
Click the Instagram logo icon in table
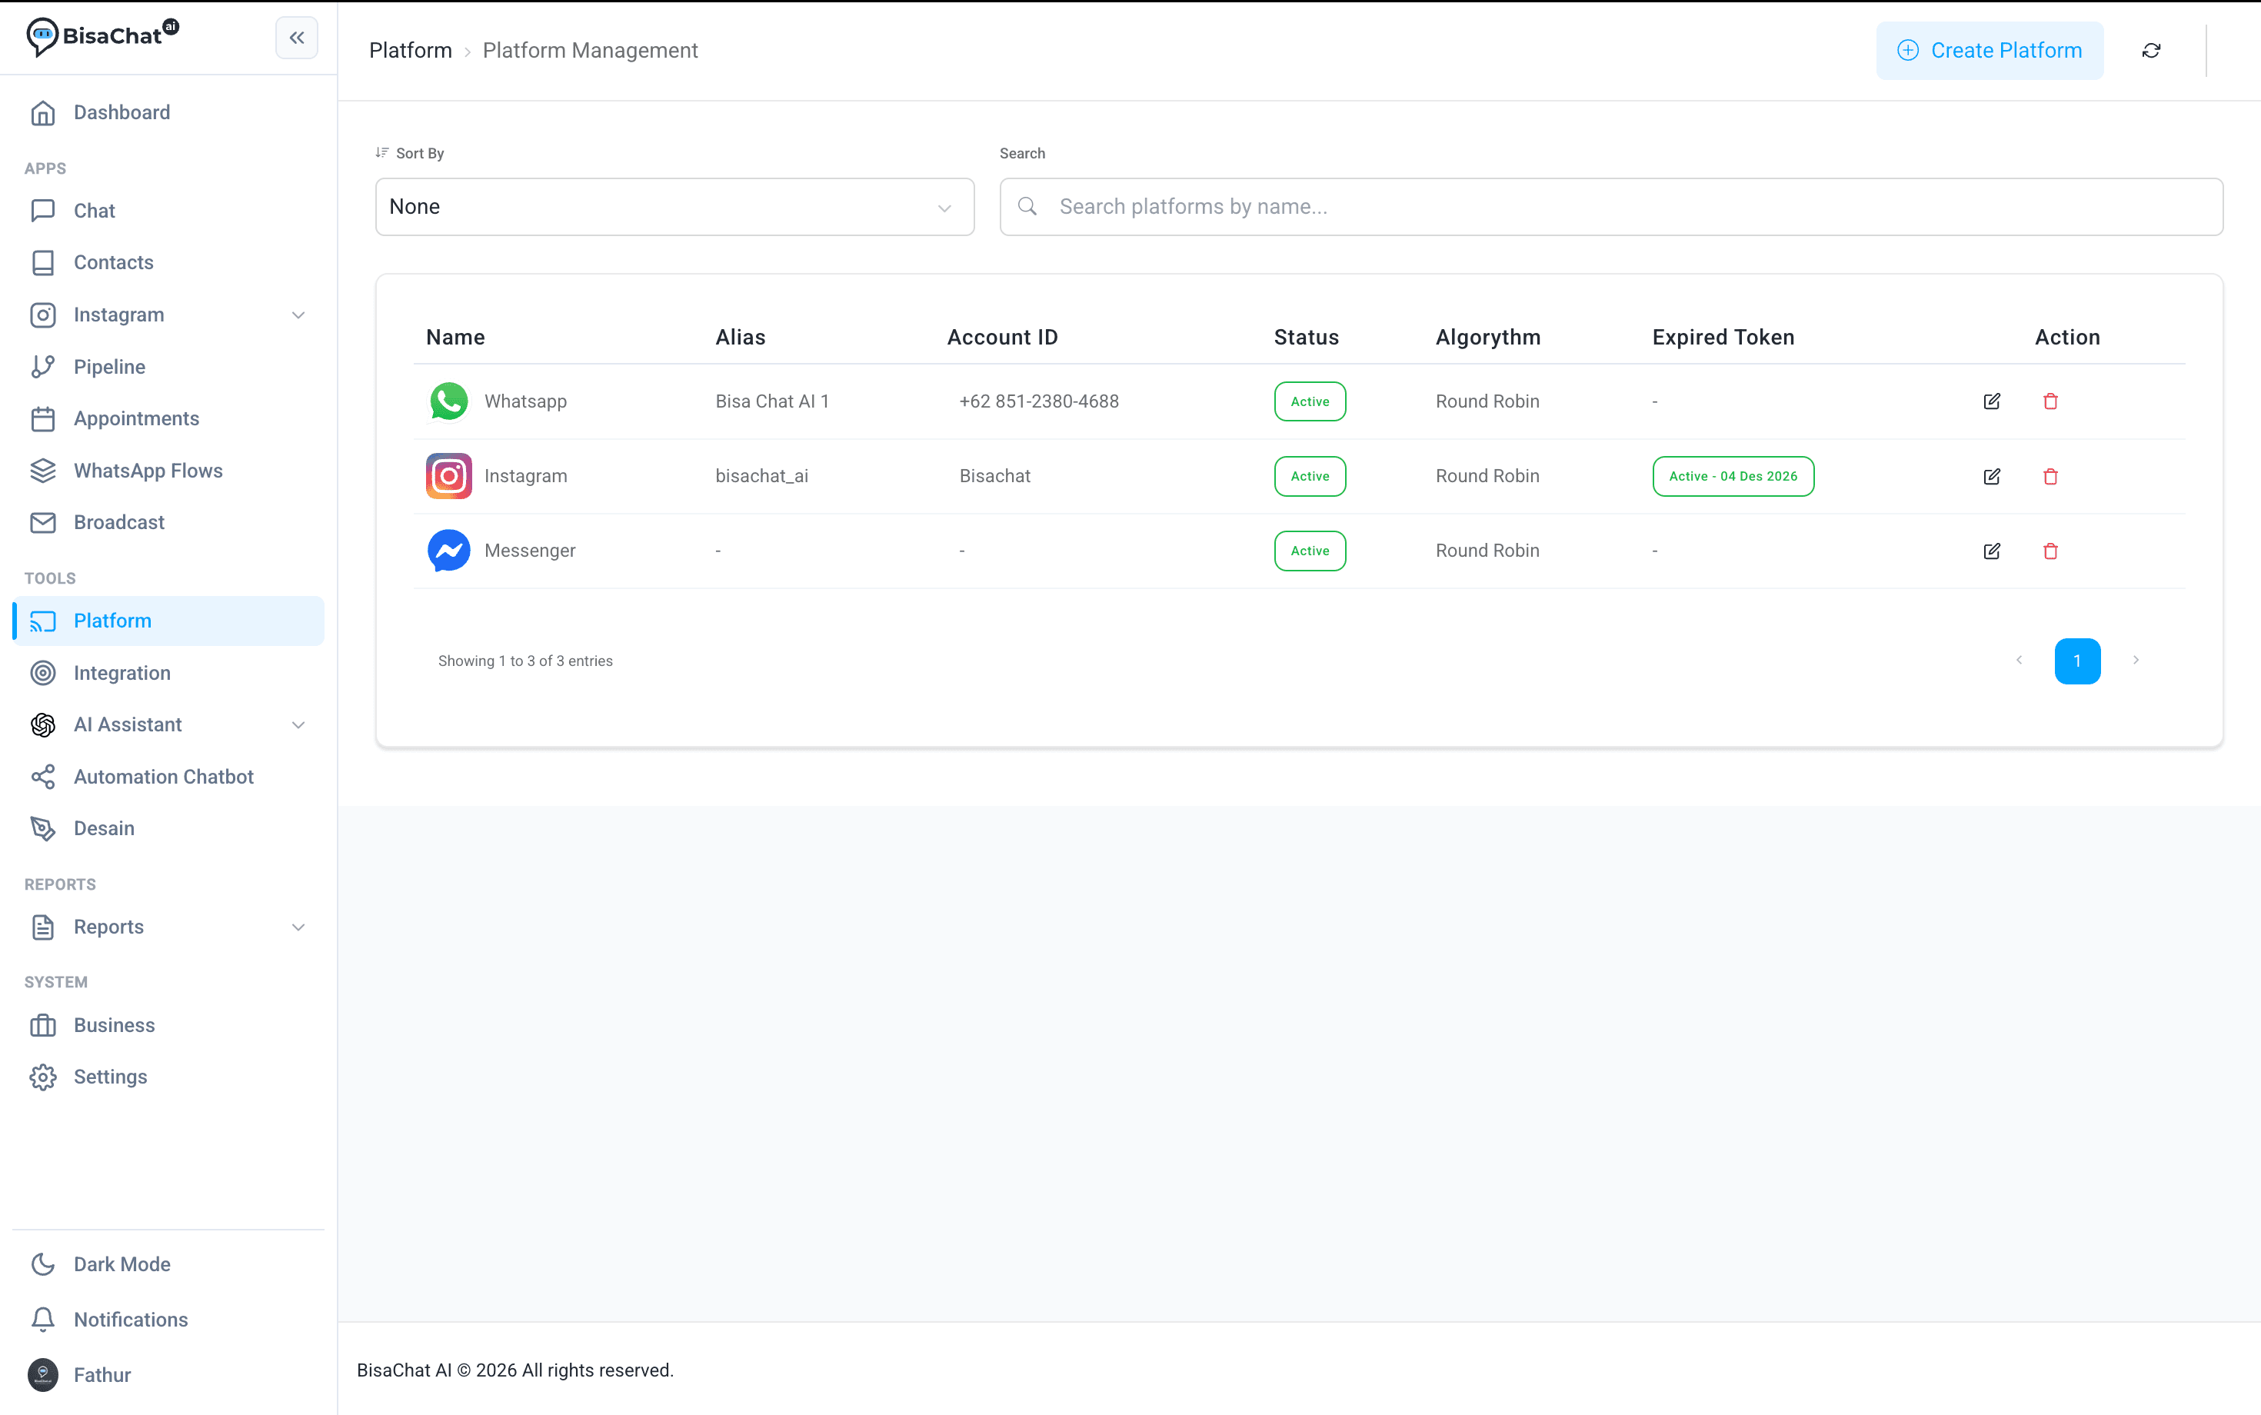click(x=449, y=476)
